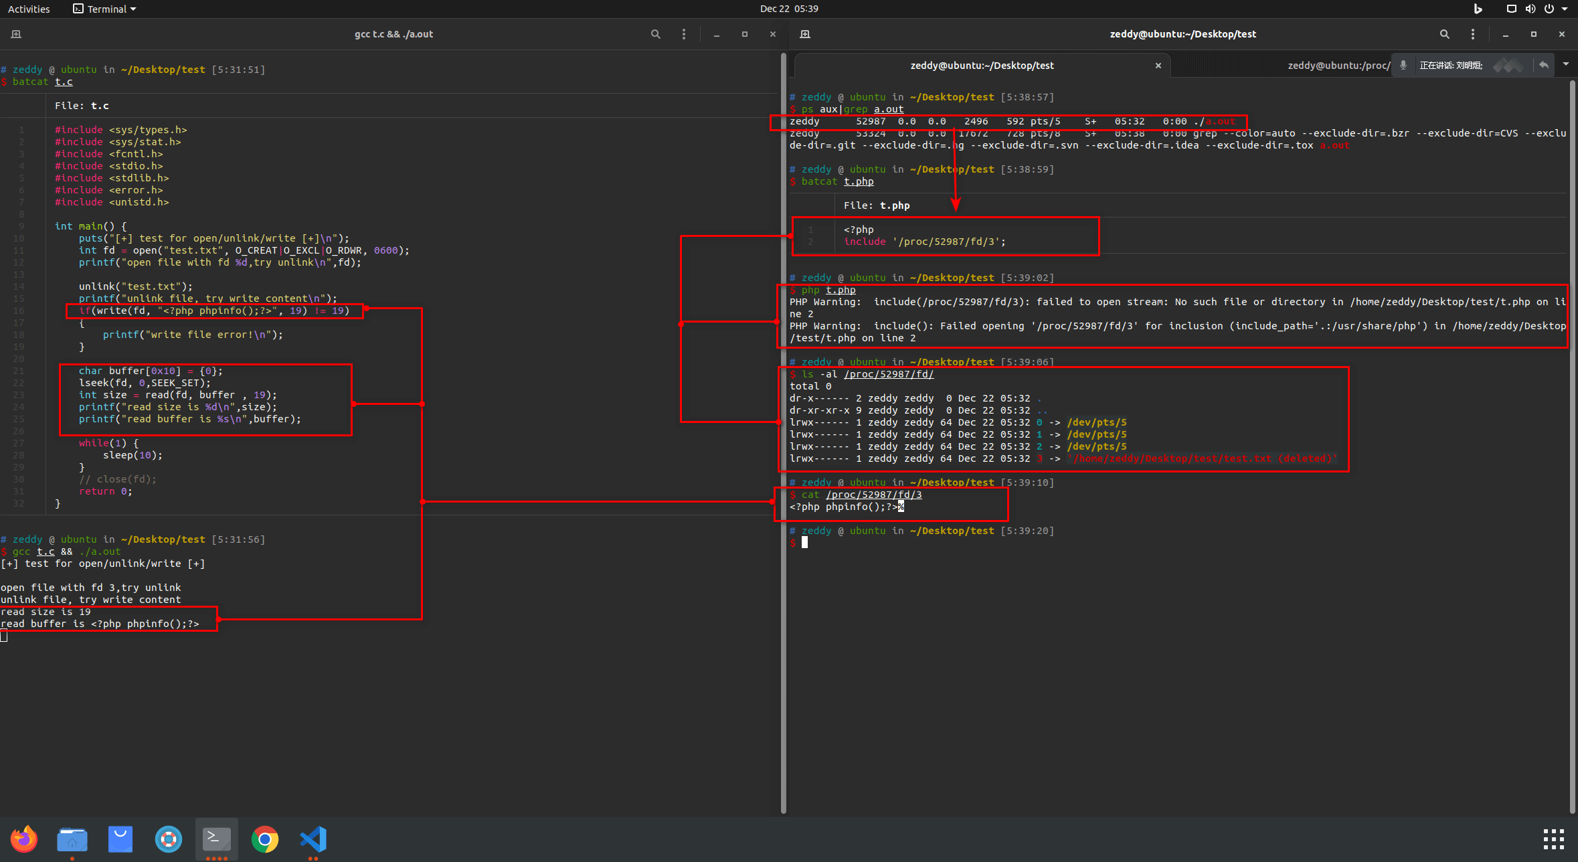Open Visual Studio Code from the dock
Image resolution: width=1578 pixels, height=862 pixels.
point(313,839)
